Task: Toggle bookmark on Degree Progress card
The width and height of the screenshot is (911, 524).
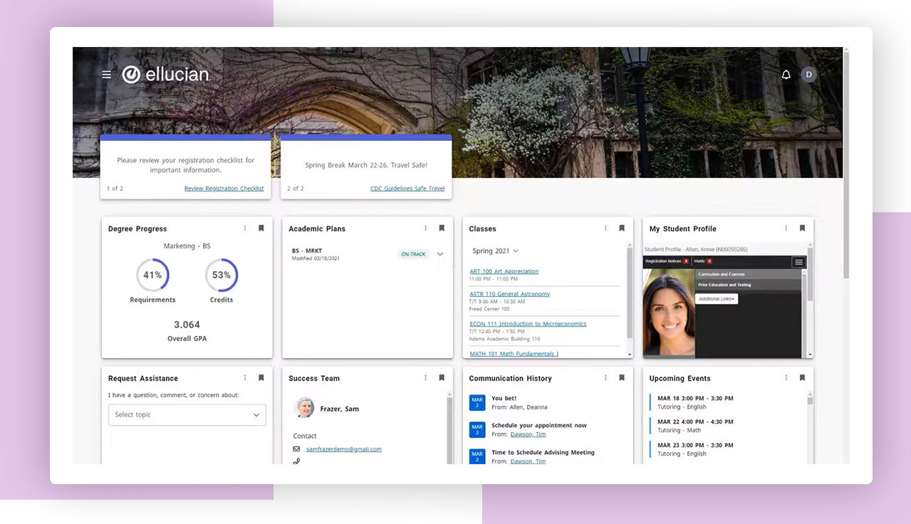Action: 261,229
